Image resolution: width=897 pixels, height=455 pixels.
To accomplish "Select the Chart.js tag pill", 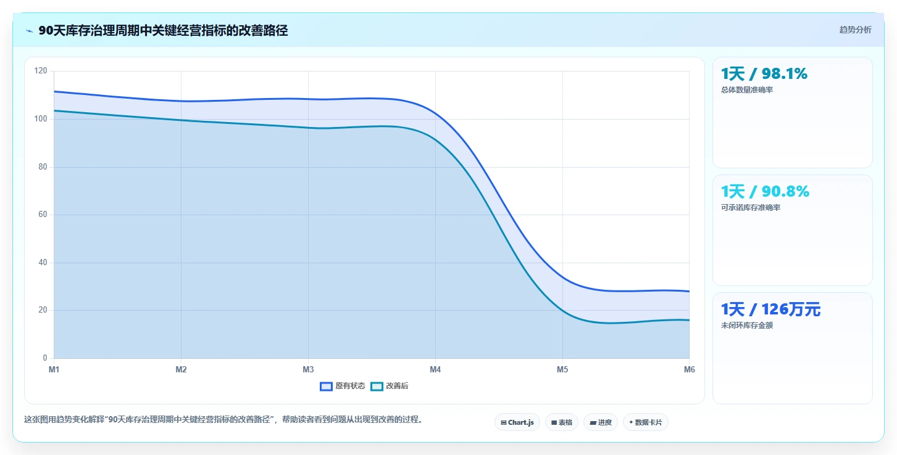I will click(x=517, y=422).
